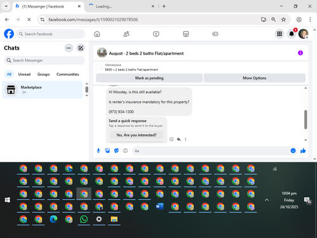Screen dimensions: 317x238
Task: Open the Marketplace storefront icon in navigation
Action: pos(186,34)
